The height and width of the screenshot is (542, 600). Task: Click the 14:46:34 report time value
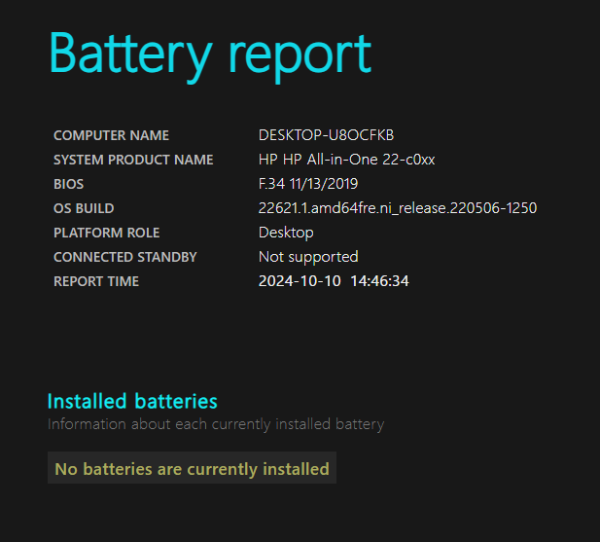[x=379, y=281]
